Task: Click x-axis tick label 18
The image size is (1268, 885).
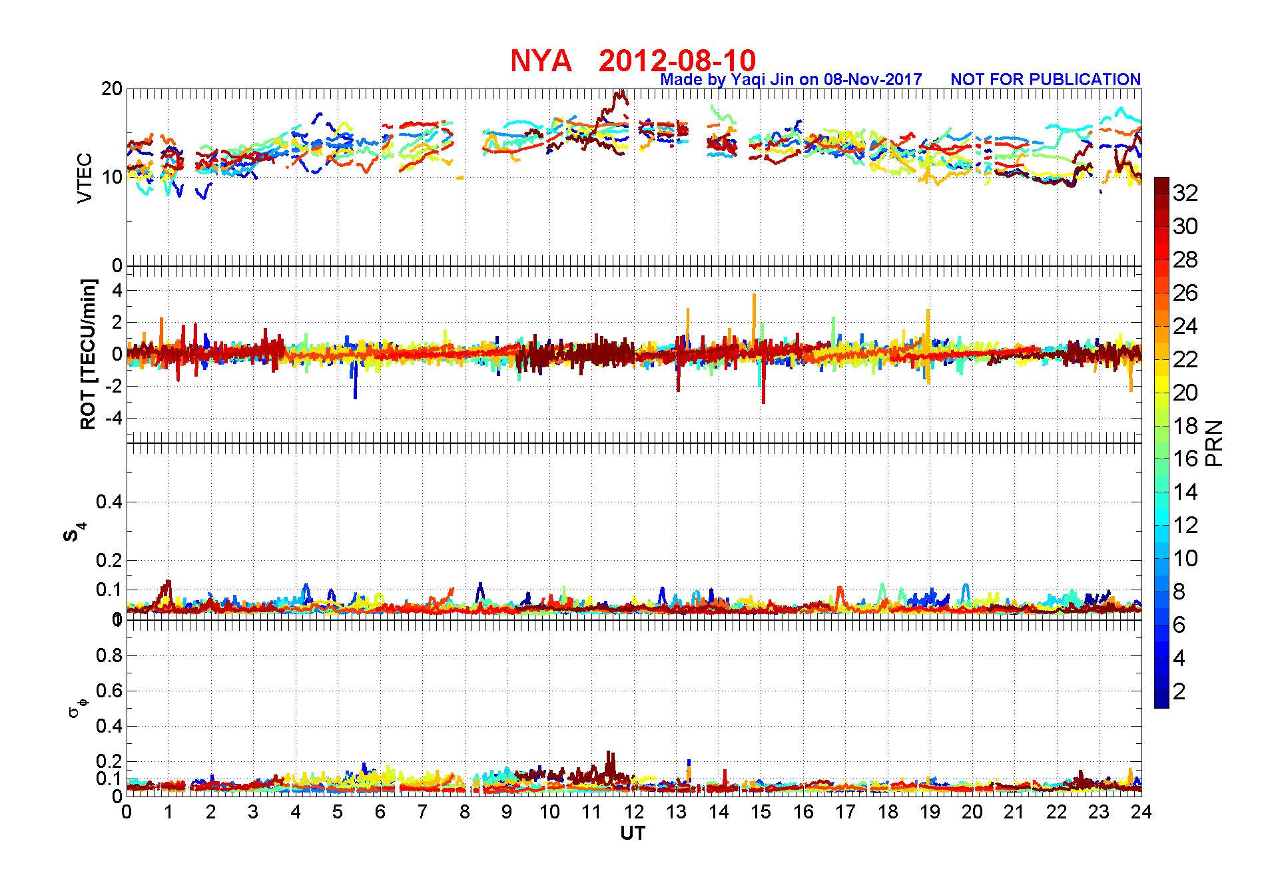Action: (x=888, y=812)
